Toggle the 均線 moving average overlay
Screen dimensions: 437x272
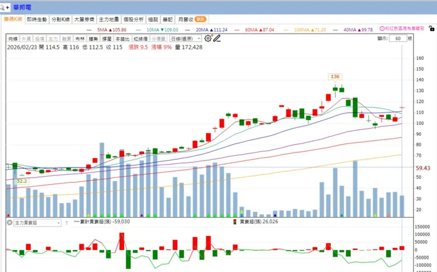point(13,39)
